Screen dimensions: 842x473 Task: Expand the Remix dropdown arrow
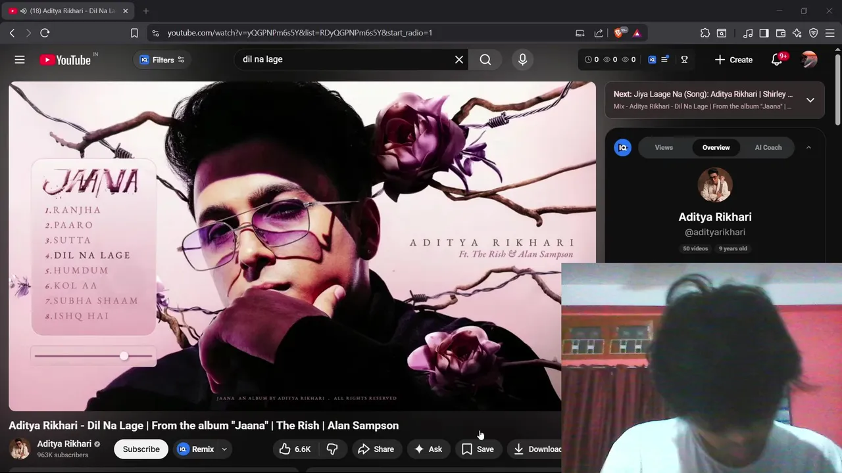tap(224, 449)
